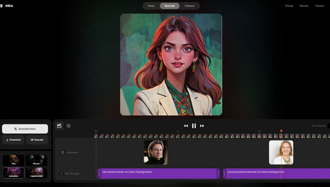This screenshot has height=187, width=330.
Task: Open the Pricing link
Action: pos(289,6)
